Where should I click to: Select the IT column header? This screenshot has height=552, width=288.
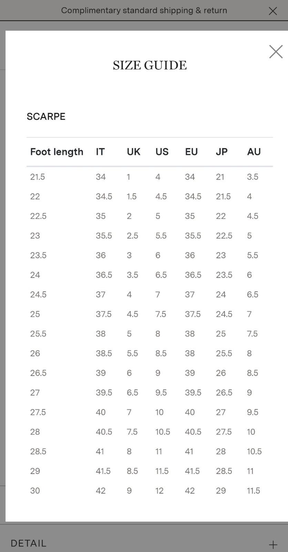pyautogui.click(x=100, y=152)
